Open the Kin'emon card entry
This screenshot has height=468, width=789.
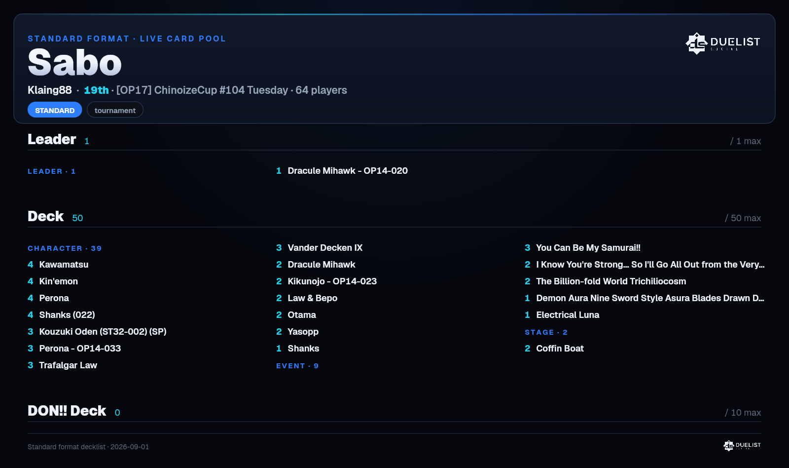click(x=53, y=281)
